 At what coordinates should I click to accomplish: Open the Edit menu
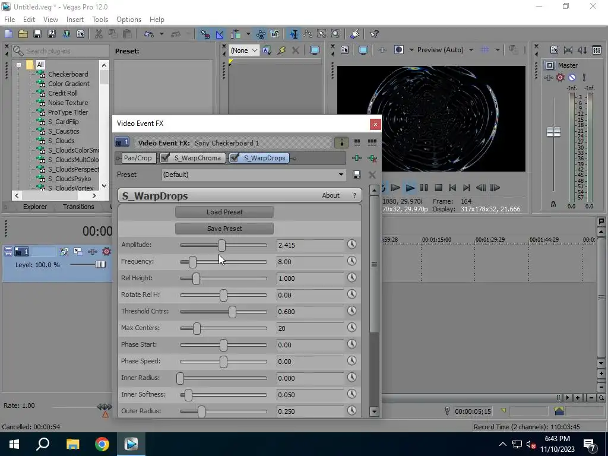tap(29, 20)
